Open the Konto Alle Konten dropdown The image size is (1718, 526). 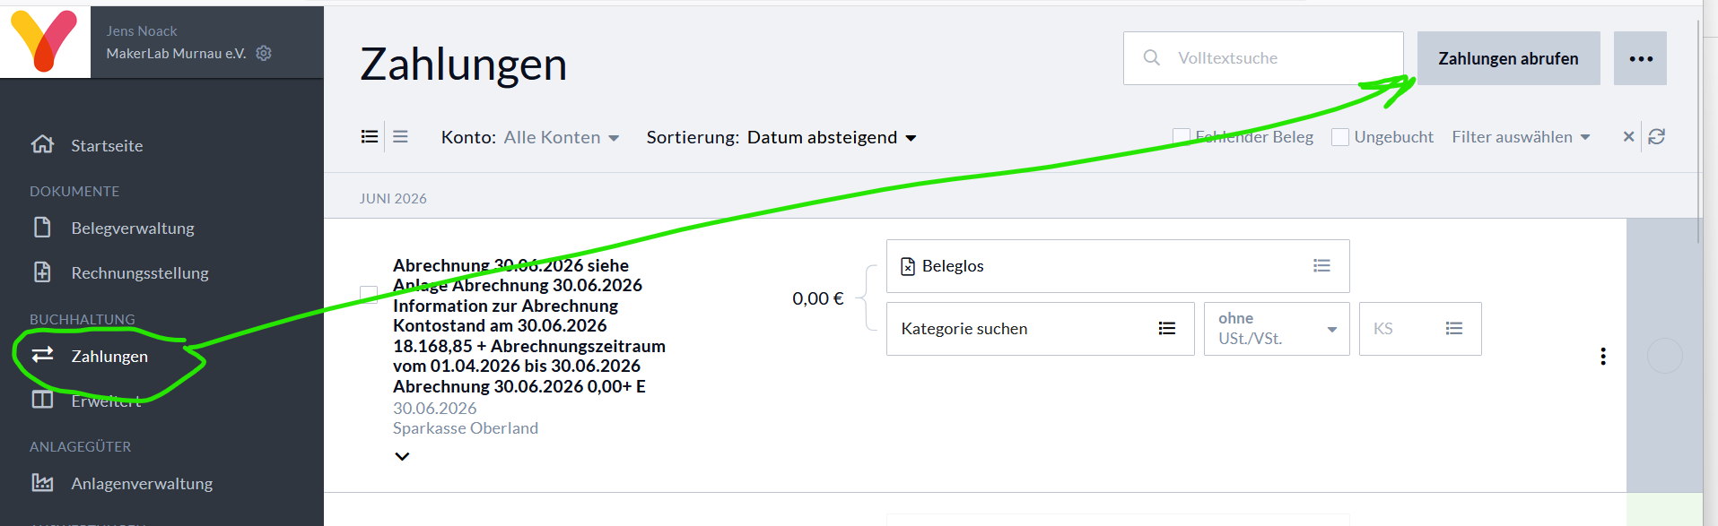(530, 137)
